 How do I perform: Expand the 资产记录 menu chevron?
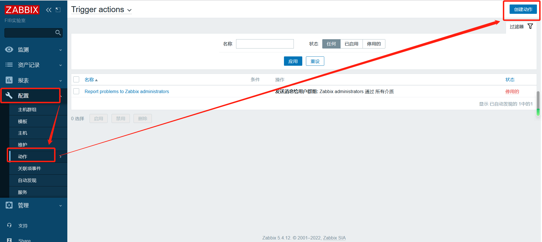61,65
